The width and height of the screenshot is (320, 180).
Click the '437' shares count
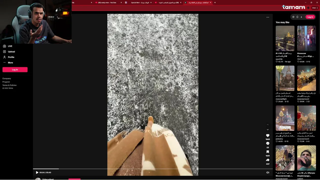click(268, 164)
